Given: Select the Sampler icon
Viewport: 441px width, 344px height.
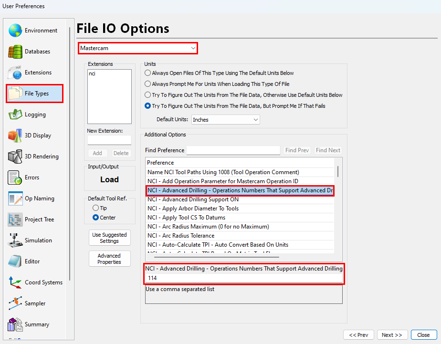Looking at the screenshot, I should point(15,303).
